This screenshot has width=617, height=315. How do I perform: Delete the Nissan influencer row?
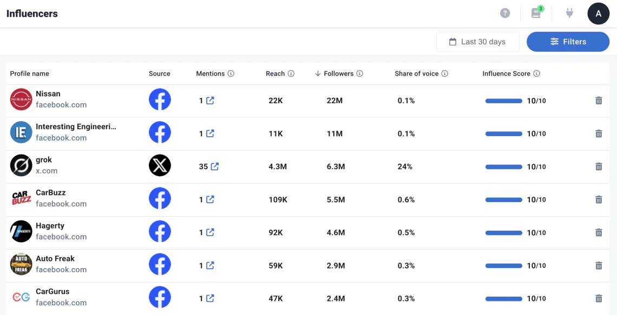[x=599, y=100]
